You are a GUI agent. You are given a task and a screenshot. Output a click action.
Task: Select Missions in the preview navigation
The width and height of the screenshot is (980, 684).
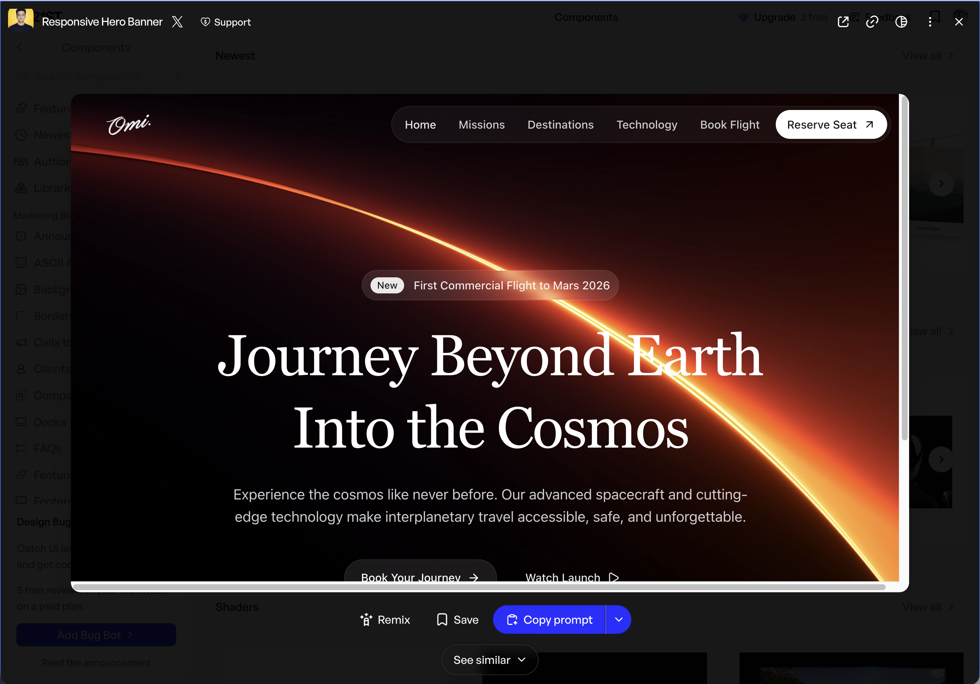(x=482, y=125)
